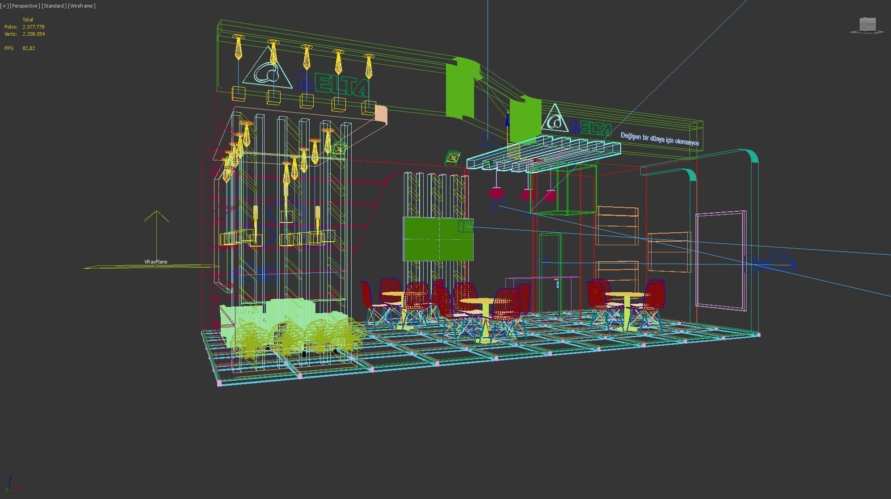Image resolution: width=891 pixels, height=499 pixels.
Task: Select the green TV screen object
Action: [x=438, y=239]
